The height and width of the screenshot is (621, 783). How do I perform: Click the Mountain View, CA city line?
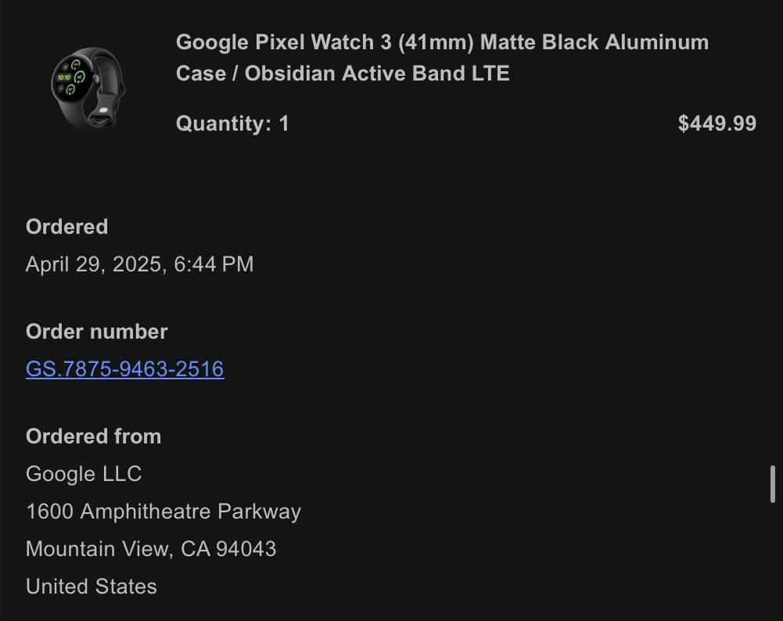[x=117, y=549]
